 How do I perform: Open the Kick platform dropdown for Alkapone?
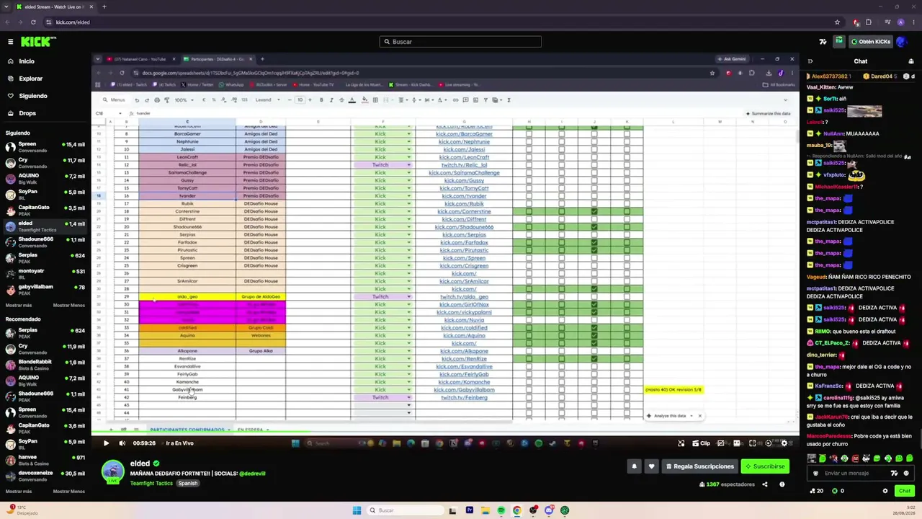coord(409,351)
